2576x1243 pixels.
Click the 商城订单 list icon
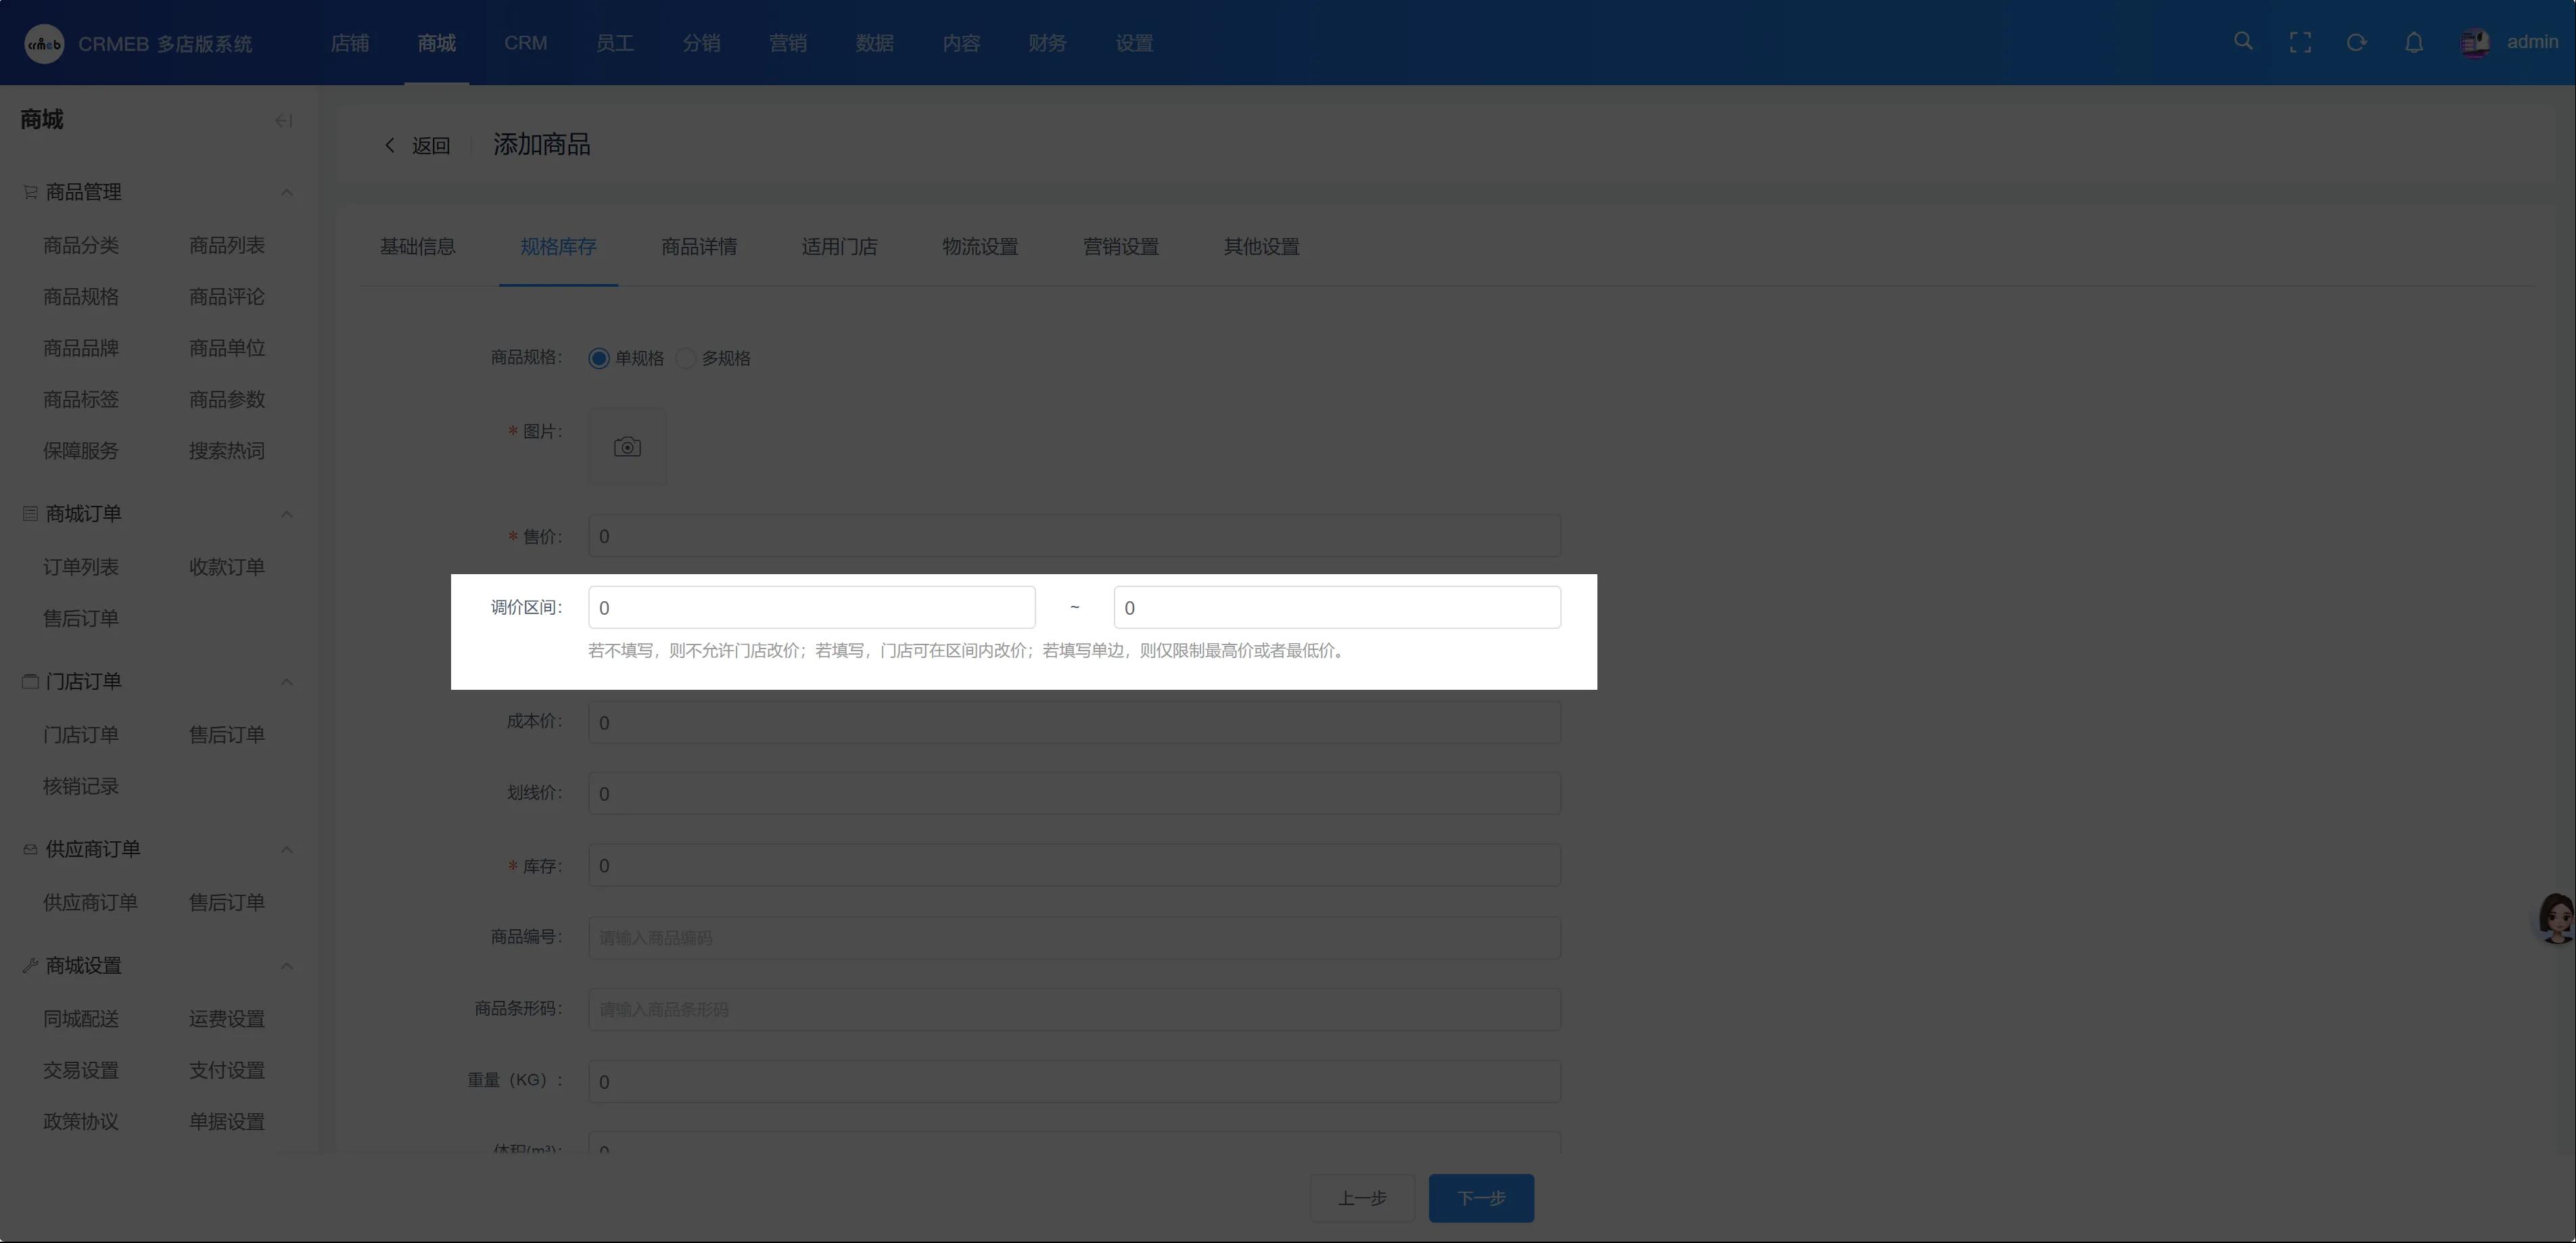[30, 514]
